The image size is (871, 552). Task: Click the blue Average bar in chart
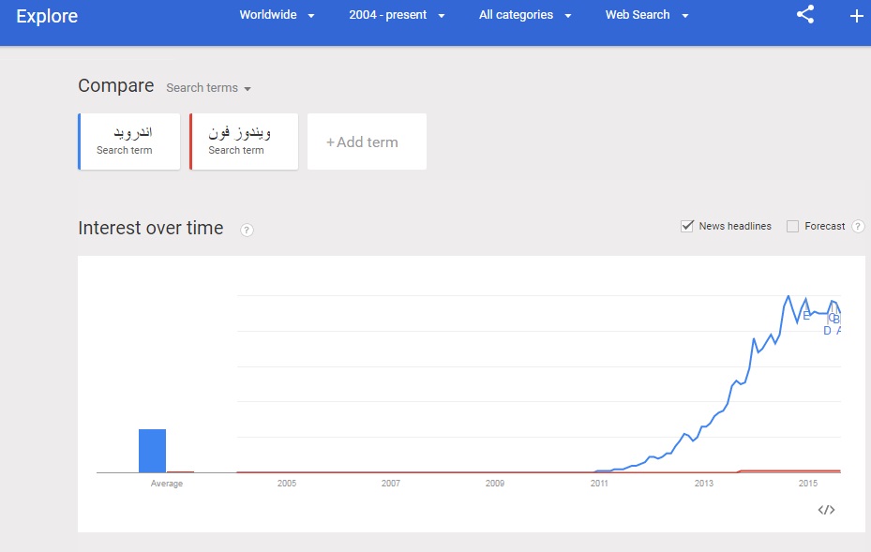152,451
